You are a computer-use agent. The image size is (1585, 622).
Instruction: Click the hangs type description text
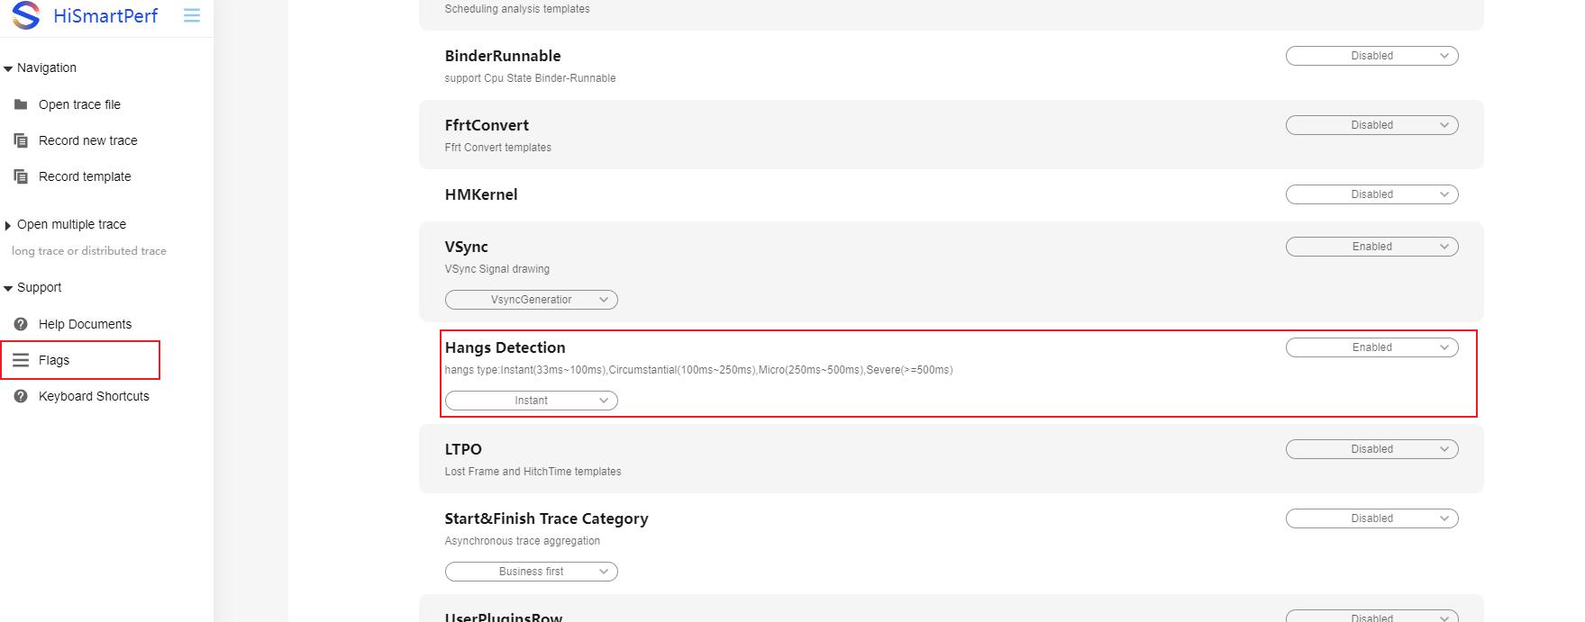698,370
